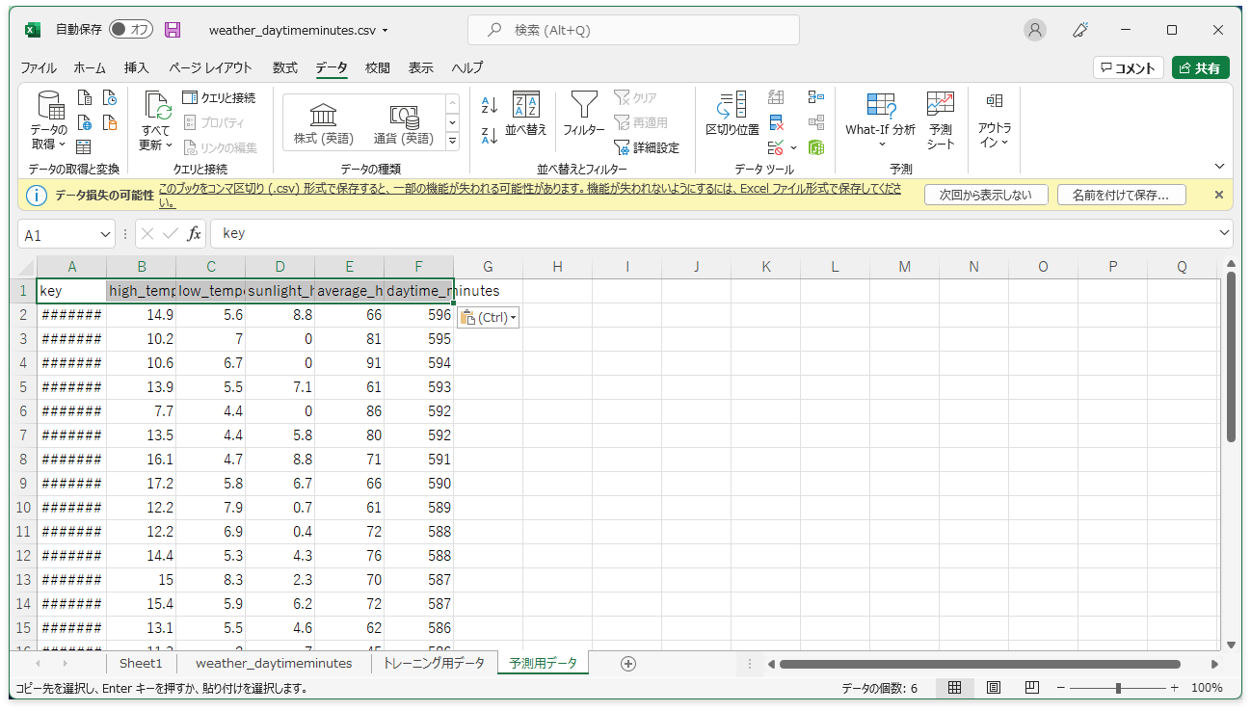
Task: Expand the formula bar
Action: click(x=1225, y=234)
